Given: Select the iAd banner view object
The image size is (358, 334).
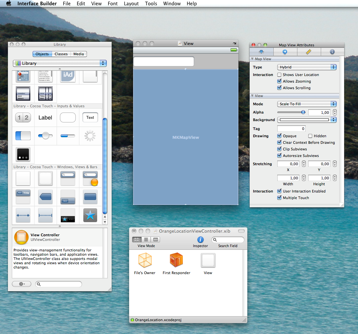Looking at the screenshot, I should 68,76.
